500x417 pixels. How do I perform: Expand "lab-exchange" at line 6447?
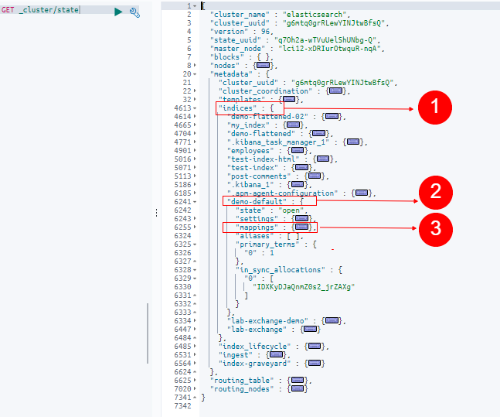click(195, 330)
